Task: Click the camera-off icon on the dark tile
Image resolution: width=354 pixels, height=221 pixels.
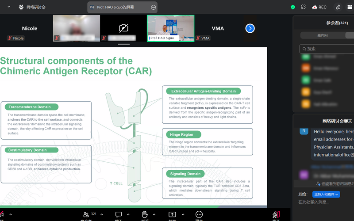Action: point(123,28)
